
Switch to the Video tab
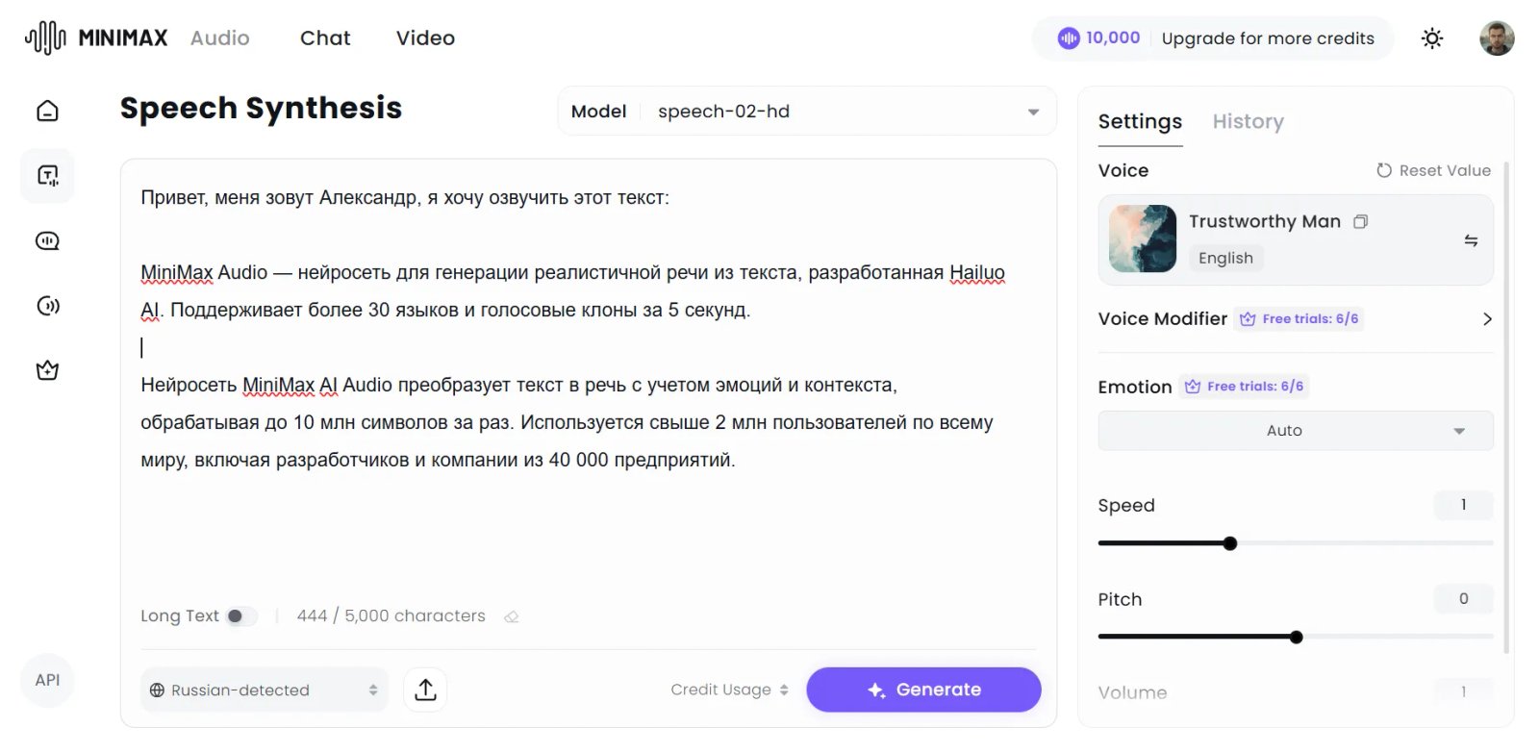coord(425,38)
